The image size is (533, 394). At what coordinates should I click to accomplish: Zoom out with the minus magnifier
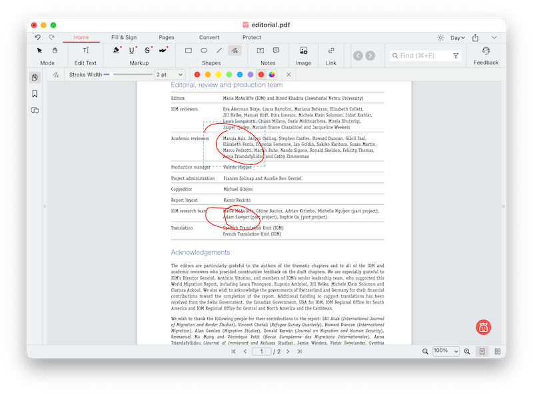tap(425, 351)
